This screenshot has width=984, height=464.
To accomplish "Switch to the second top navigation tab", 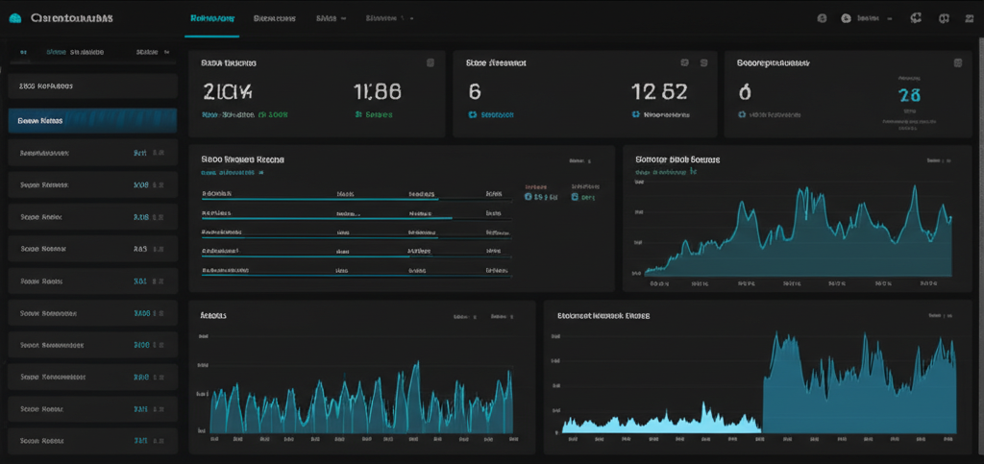I will pyautogui.click(x=274, y=17).
